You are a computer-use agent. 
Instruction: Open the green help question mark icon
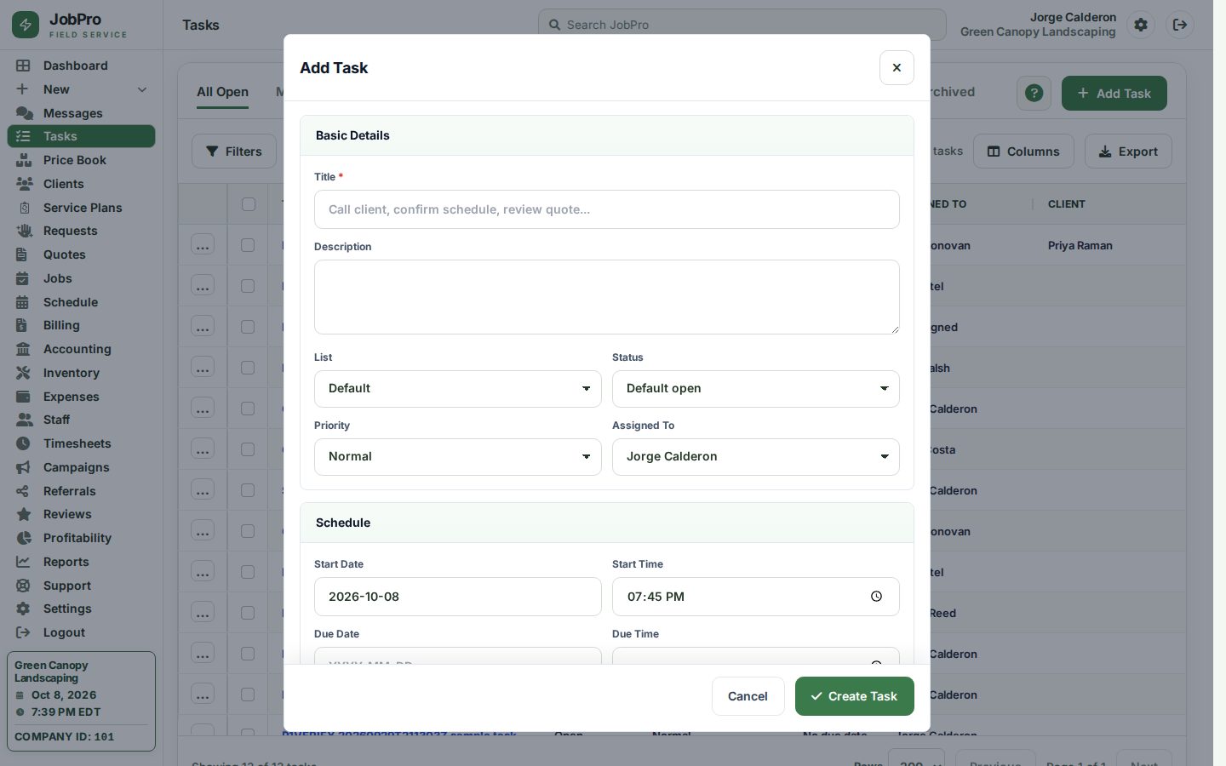click(x=1034, y=93)
